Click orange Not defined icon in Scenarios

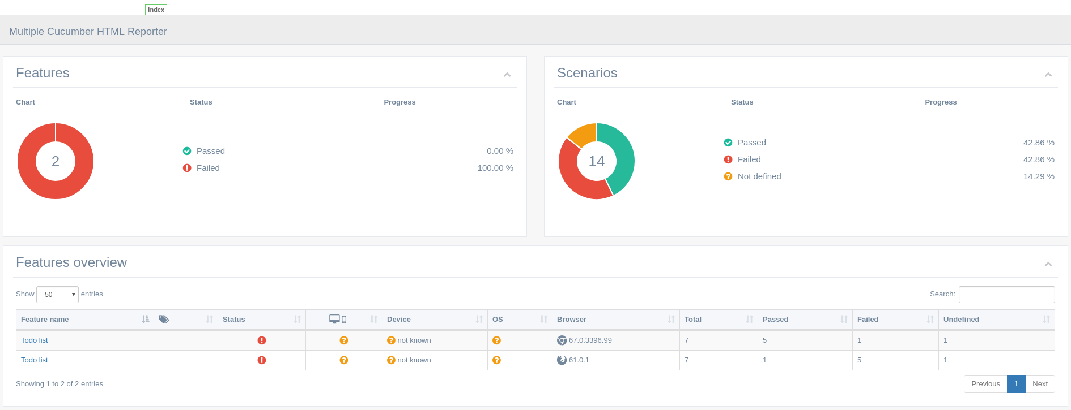tap(728, 176)
